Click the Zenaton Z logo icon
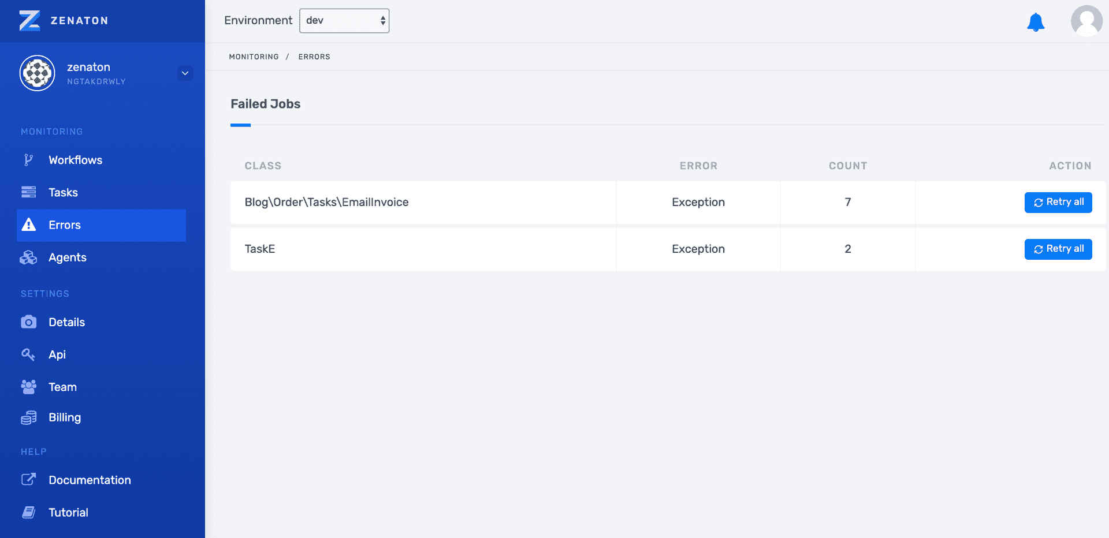Viewport: 1109px width, 538px height. pyautogui.click(x=29, y=21)
